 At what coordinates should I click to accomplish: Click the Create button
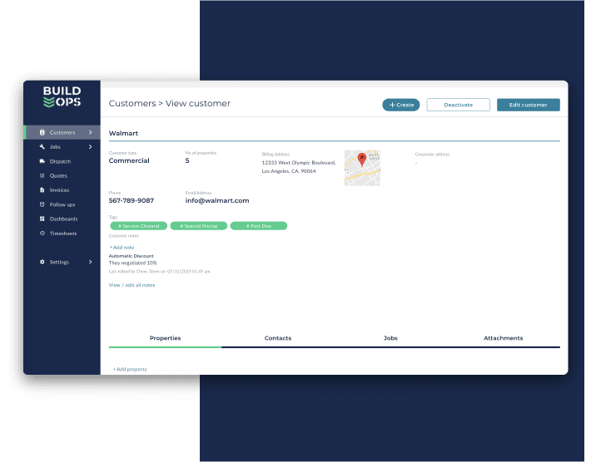401,105
